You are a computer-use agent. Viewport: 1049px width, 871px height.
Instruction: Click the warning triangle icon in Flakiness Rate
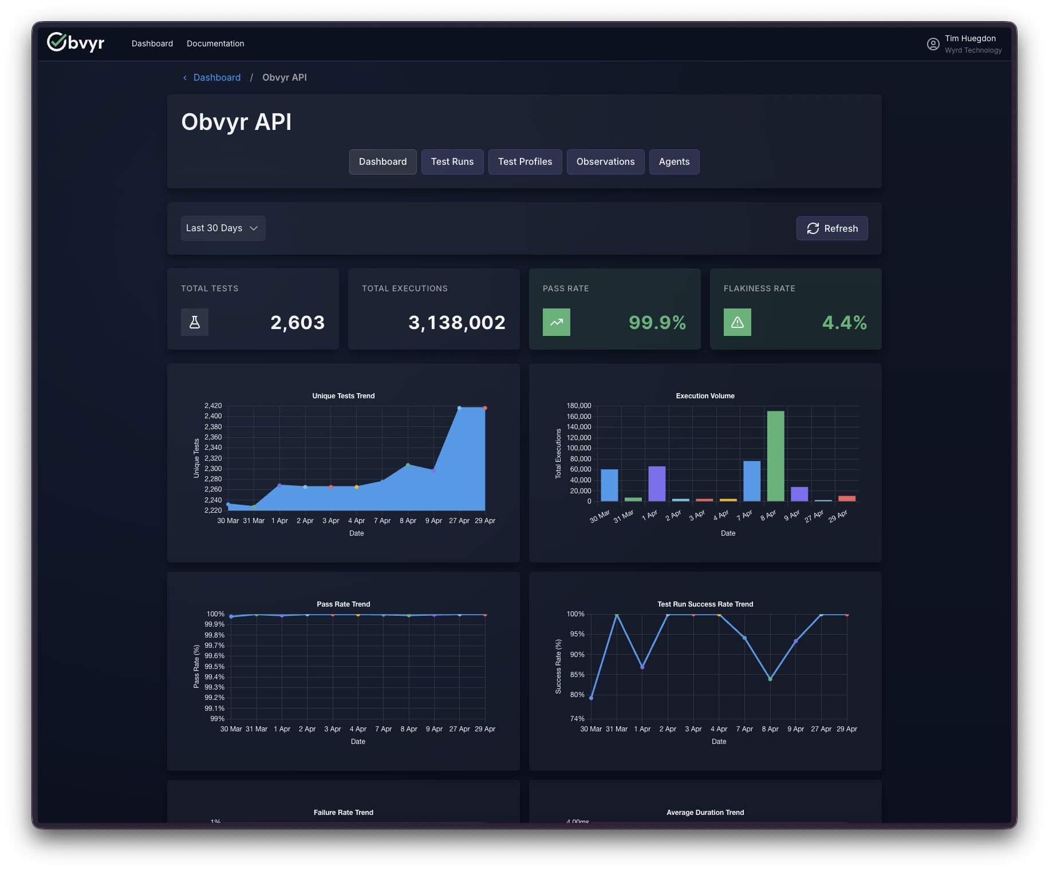(x=738, y=322)
